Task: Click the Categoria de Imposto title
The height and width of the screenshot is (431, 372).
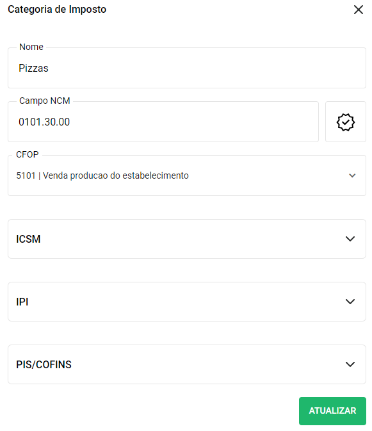Action: pos(57,10)
